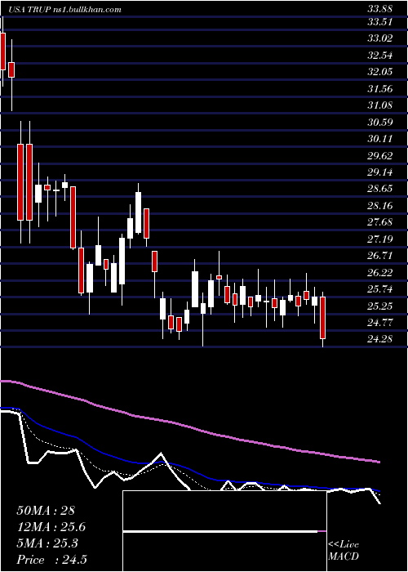Click the 25.74 price axis label

tap(379, 289)
